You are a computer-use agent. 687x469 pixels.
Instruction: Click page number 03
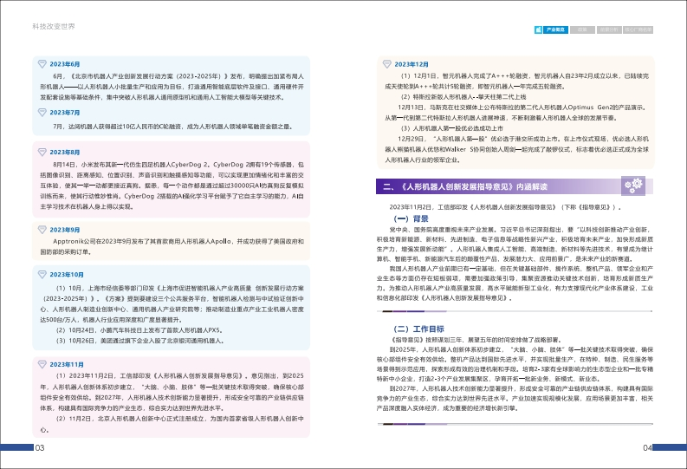(x=40, y=447)
